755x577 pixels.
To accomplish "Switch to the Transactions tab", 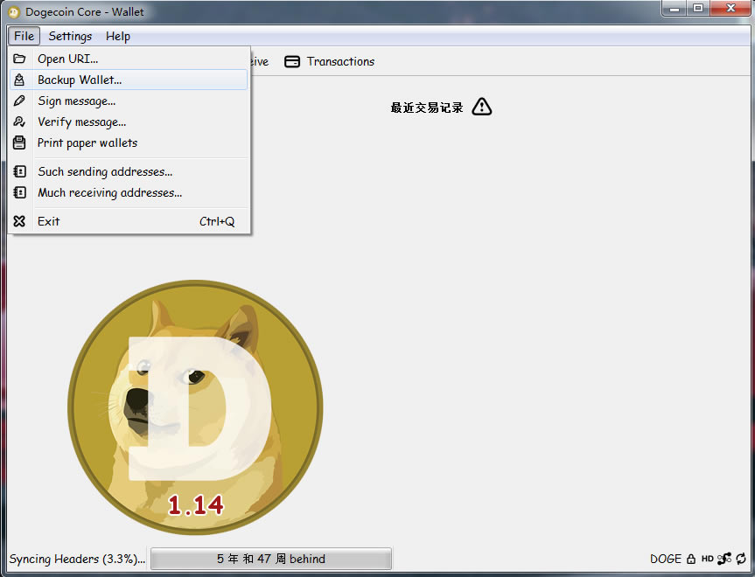I will coord(340,61).
